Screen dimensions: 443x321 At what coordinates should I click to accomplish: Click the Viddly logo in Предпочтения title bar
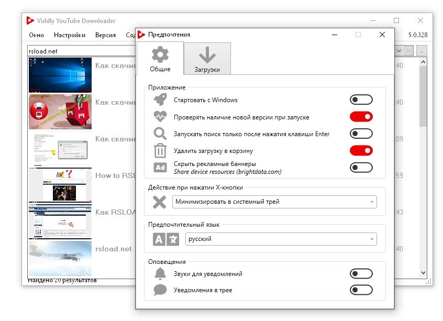[x=141, y=35]
